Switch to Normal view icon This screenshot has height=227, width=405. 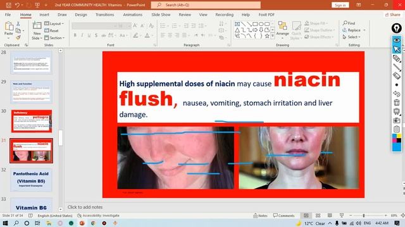click(306, 216)
